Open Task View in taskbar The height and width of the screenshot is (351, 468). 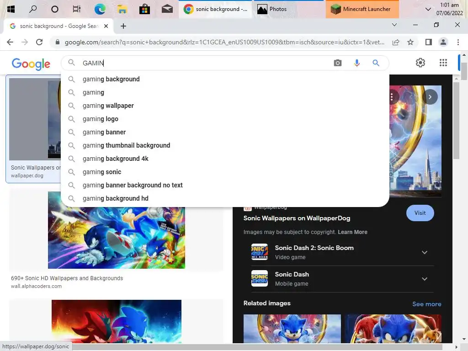(x=77, y=9)
